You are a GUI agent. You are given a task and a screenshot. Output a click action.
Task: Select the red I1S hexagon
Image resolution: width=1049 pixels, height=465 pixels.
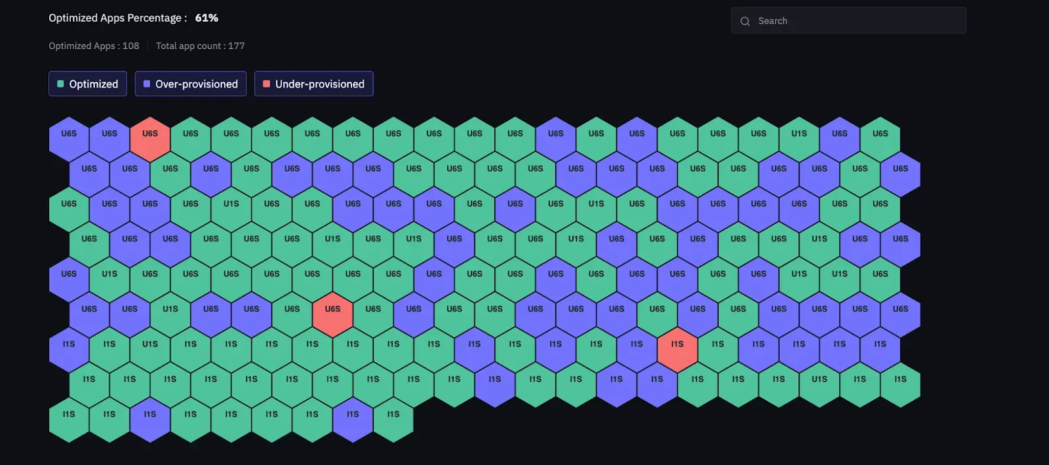click(x=677, y=350)
